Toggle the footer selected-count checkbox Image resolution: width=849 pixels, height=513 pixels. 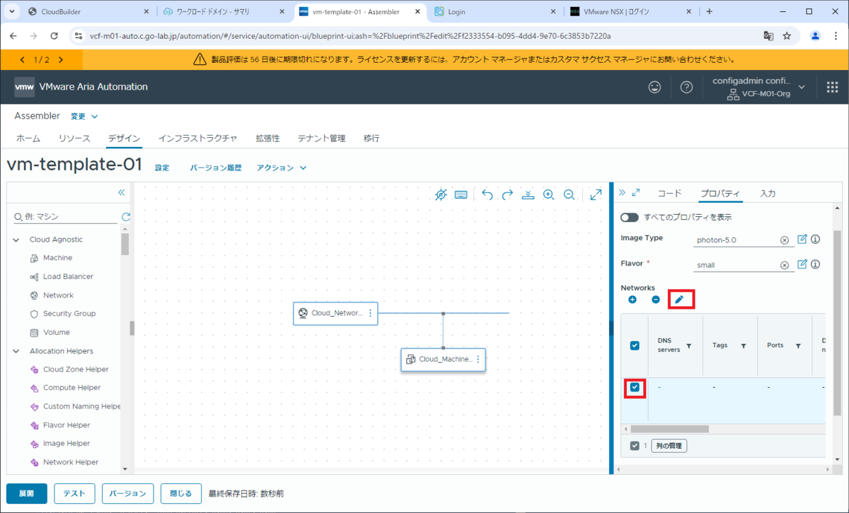tap(635, 446)
